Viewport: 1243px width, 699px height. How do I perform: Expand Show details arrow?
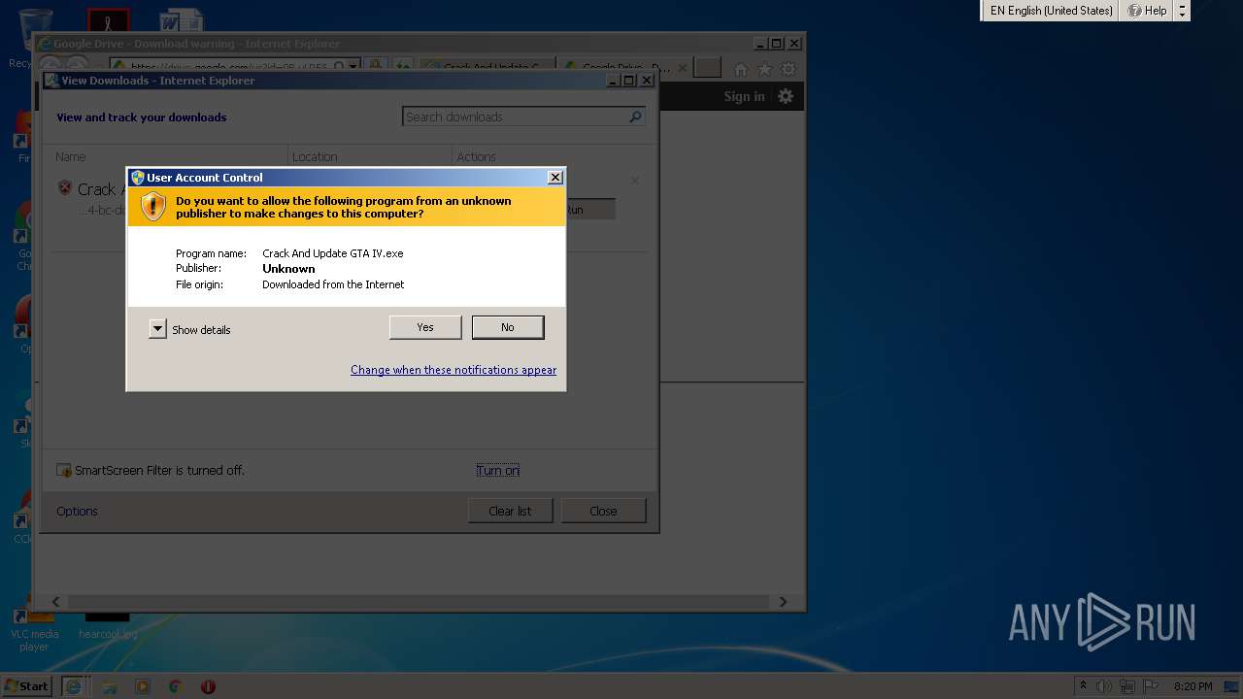tap(157, 329)
